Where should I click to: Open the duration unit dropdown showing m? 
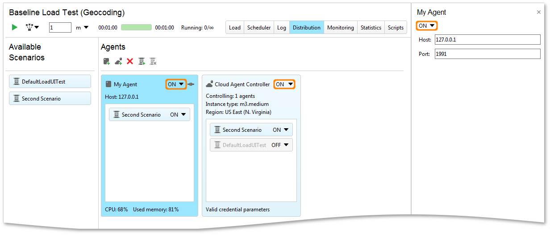(82, 28)
